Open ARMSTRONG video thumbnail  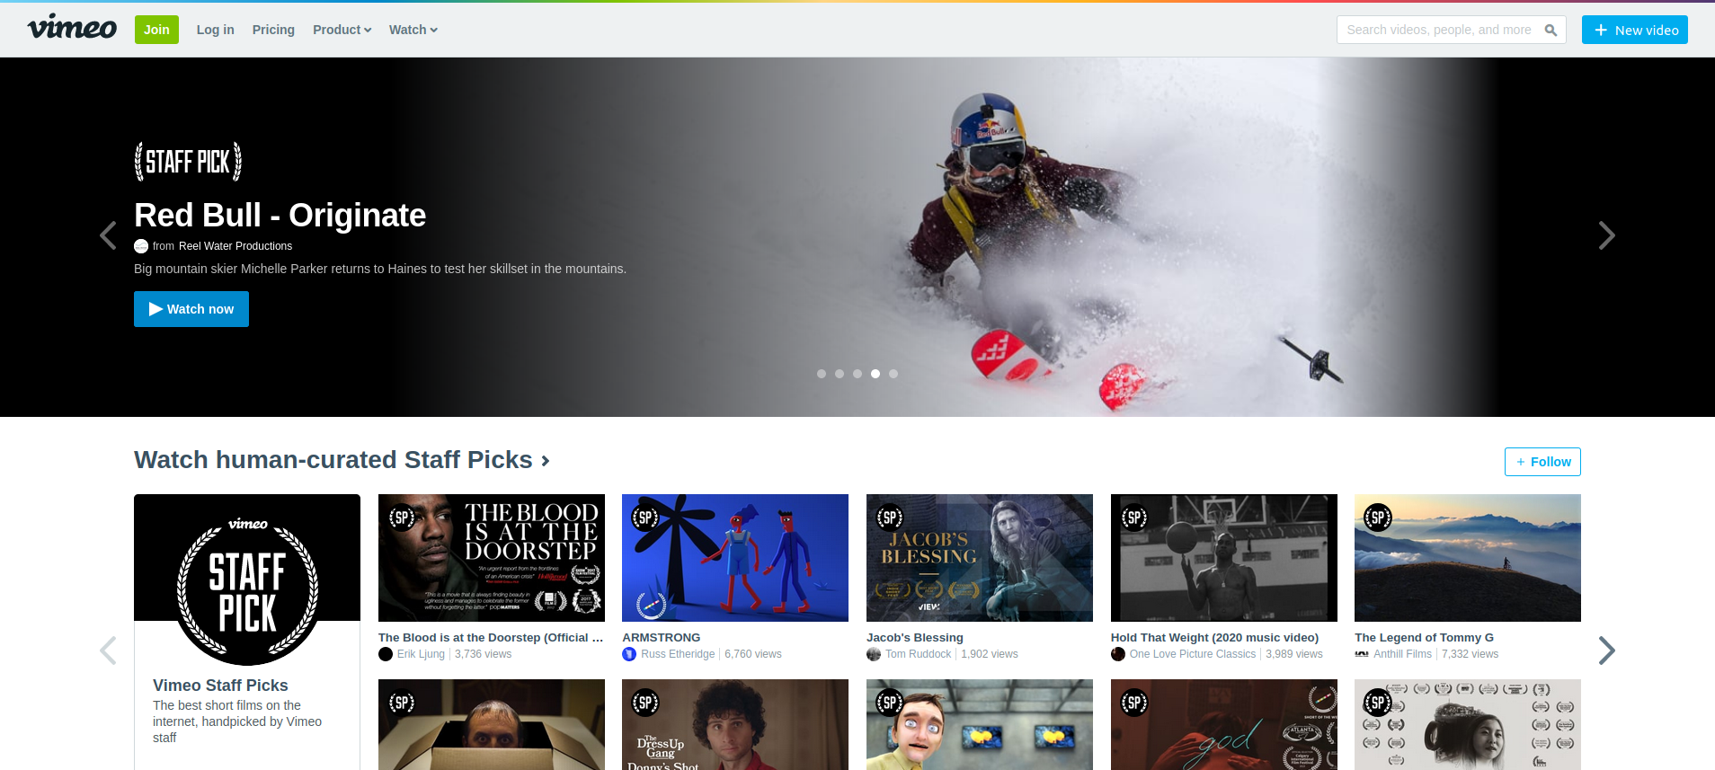point(735,558)
